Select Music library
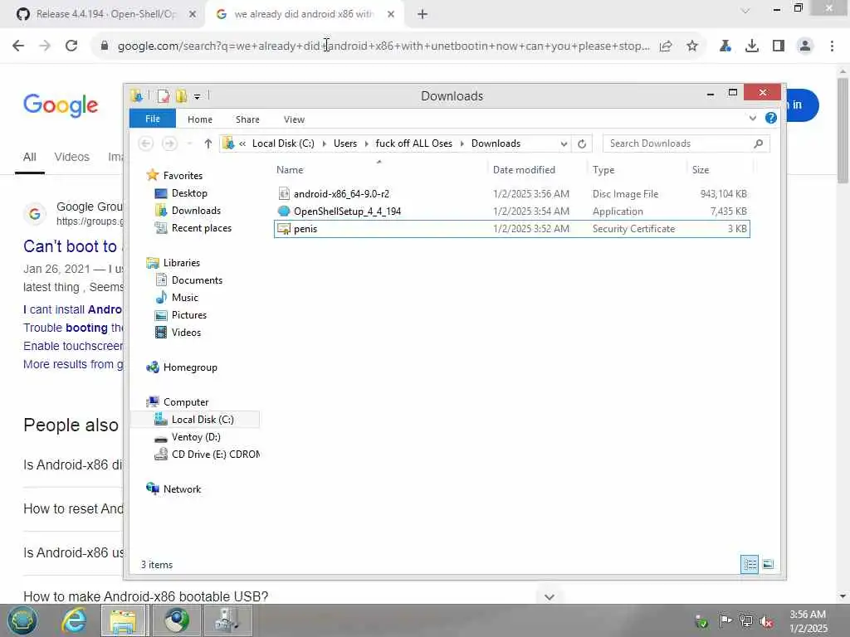The width and height of the screenshot is (850, 637). pos(185,298)
